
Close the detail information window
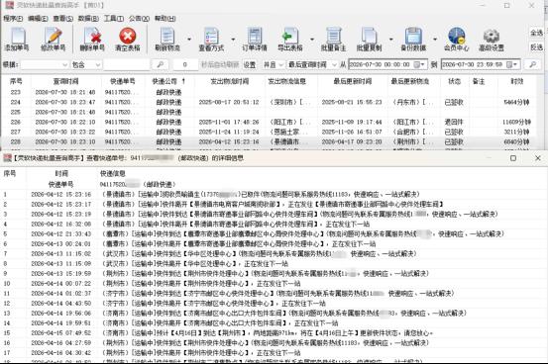point(538,158)
